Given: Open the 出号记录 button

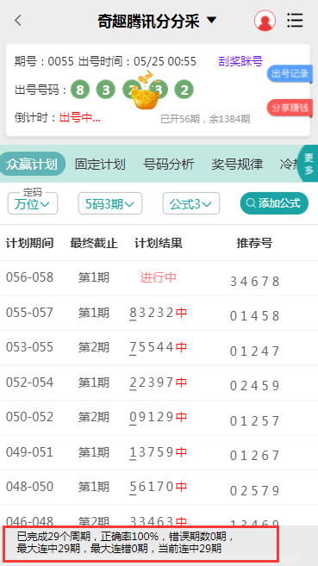Looking at the screenshot, I should pyautogui.click(x=290, y=74).
